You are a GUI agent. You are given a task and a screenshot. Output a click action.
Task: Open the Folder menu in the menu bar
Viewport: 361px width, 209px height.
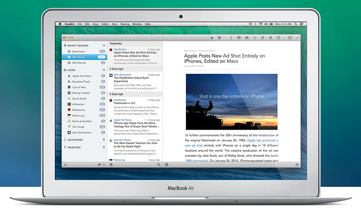[x=105, y=24]
